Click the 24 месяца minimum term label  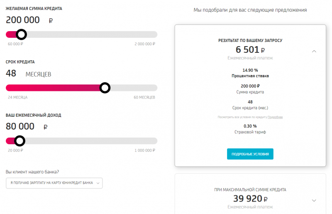pyautogui.click(x=18, y=97)
